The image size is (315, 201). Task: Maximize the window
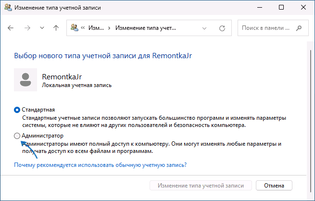click(281, 7)
